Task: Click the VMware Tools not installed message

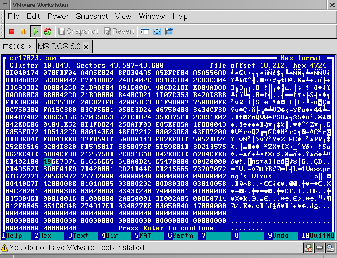Action: click(x=78, y=248)
